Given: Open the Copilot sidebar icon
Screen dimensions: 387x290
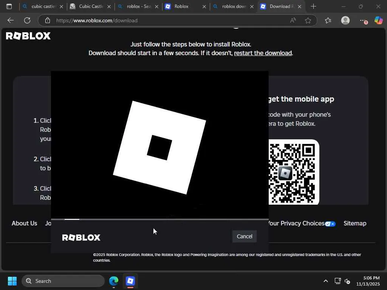Looking at the screenshot, I should point(378,20).
